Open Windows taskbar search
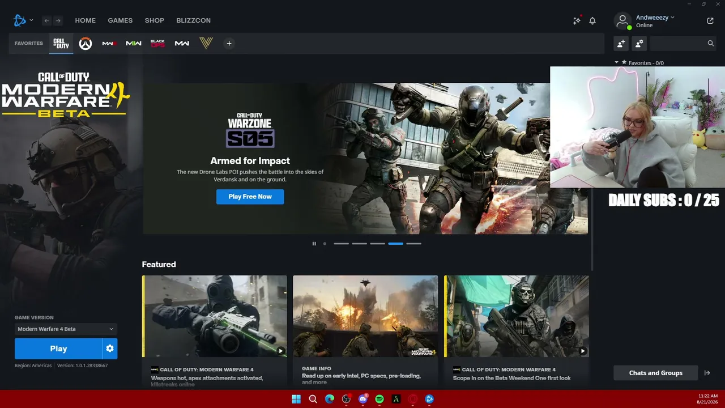Image resolution: width=725 pixels, height=408 pixels. (313, 399)
